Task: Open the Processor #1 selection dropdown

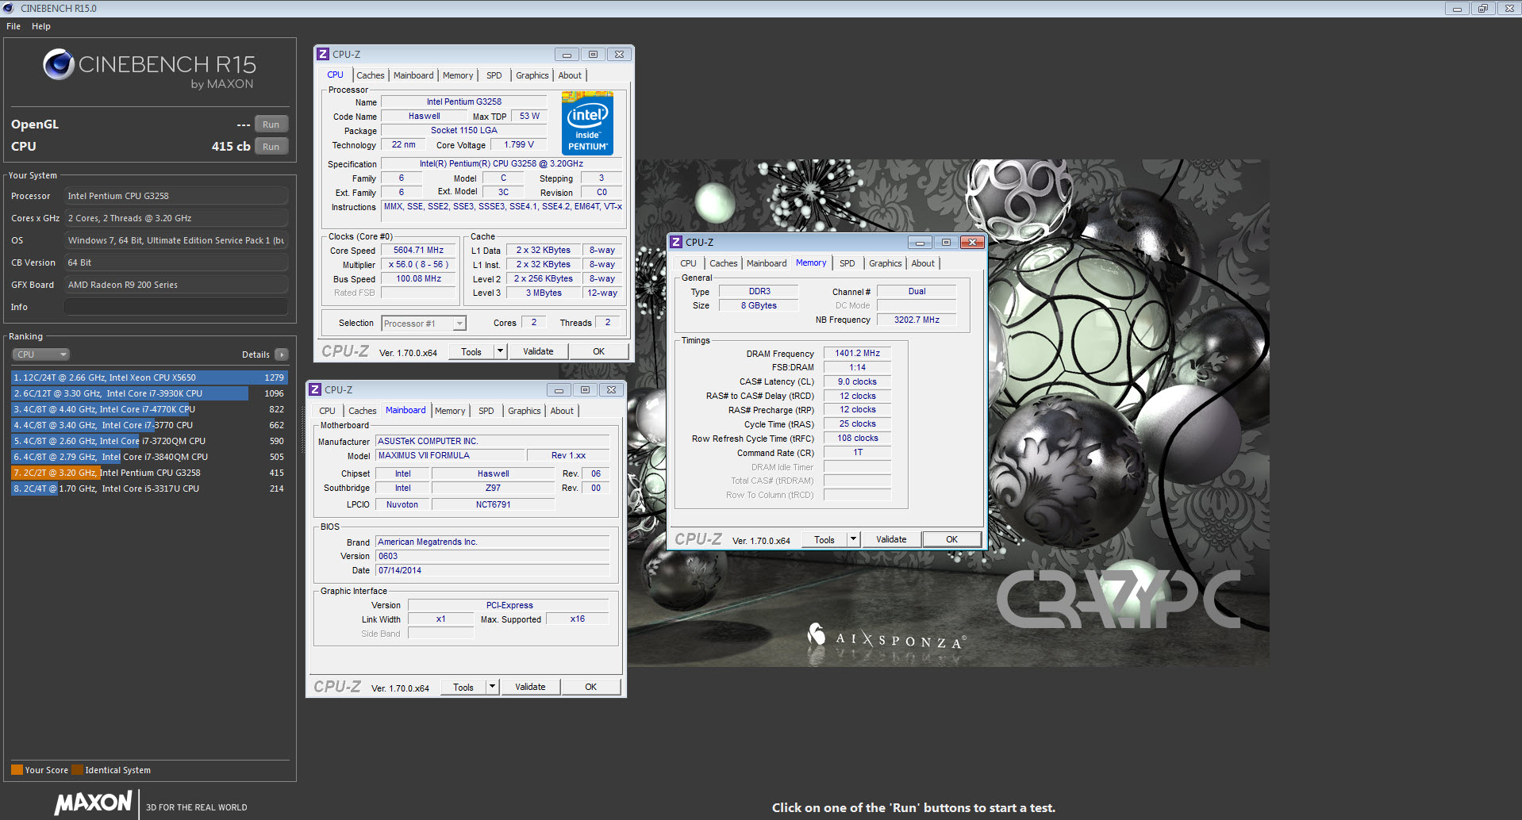Action: click(x=424, y=324)
